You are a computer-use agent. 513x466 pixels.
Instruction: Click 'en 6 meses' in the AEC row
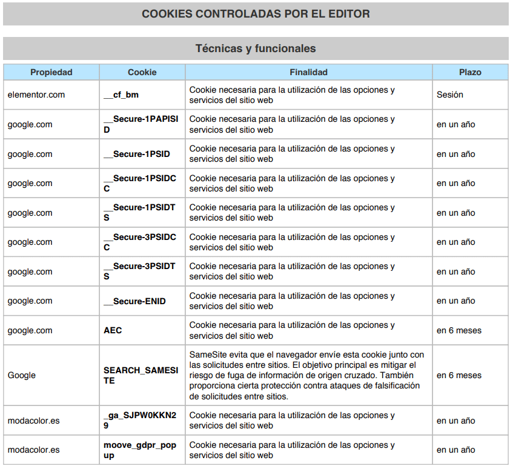click(x=459, y=330)
